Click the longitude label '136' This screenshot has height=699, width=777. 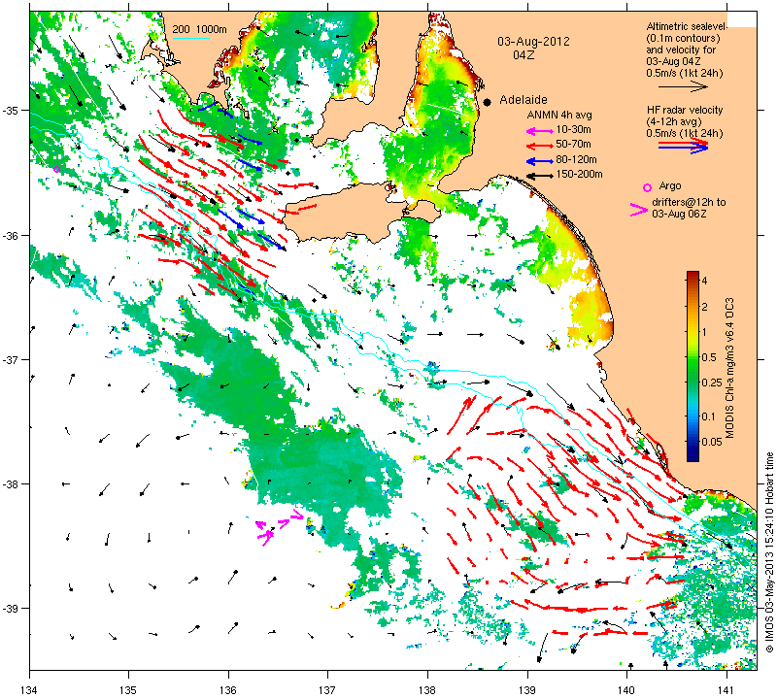point(228,690)
